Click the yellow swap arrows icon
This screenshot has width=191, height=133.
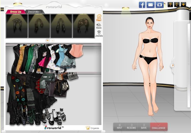coord(177,4)
